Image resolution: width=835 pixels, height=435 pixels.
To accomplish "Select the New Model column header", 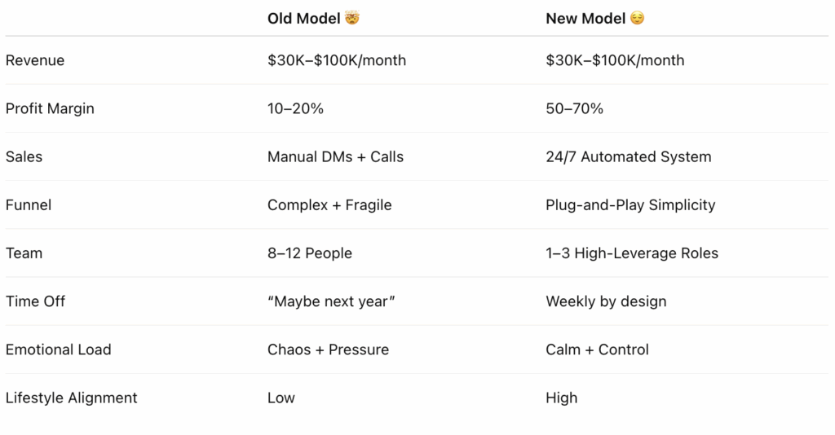I will pos(585,19).
